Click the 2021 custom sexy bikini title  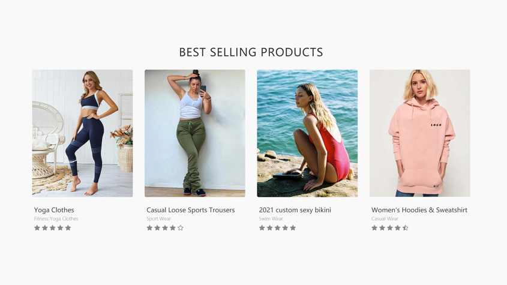[x=295, y=210]
